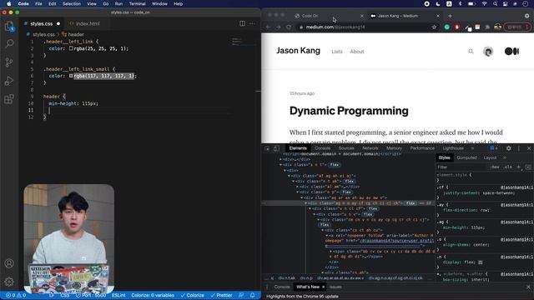This screenshot has width=534, height=300.
Task: Add a new style rule with the plus icon
Action: pos(519,167)
